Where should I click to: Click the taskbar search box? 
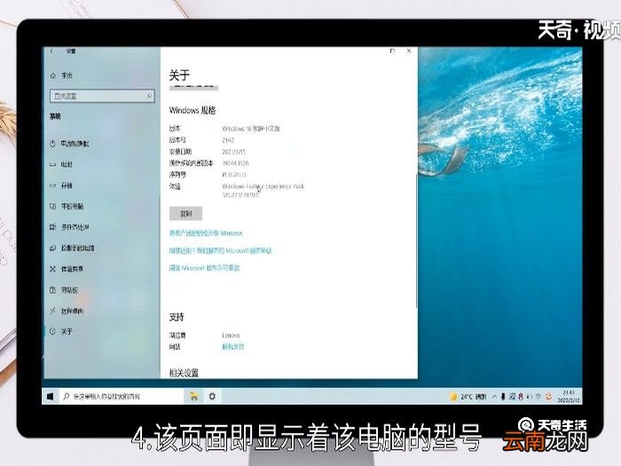(x=122, y=396)
